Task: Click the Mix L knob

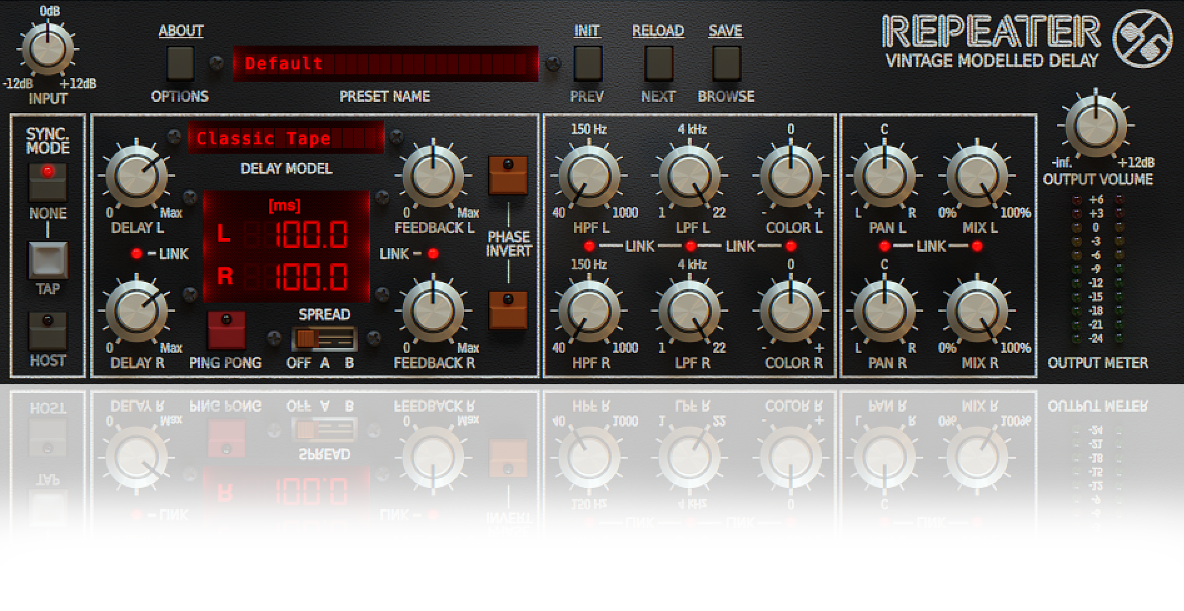Action: click(x=977, y=176)
